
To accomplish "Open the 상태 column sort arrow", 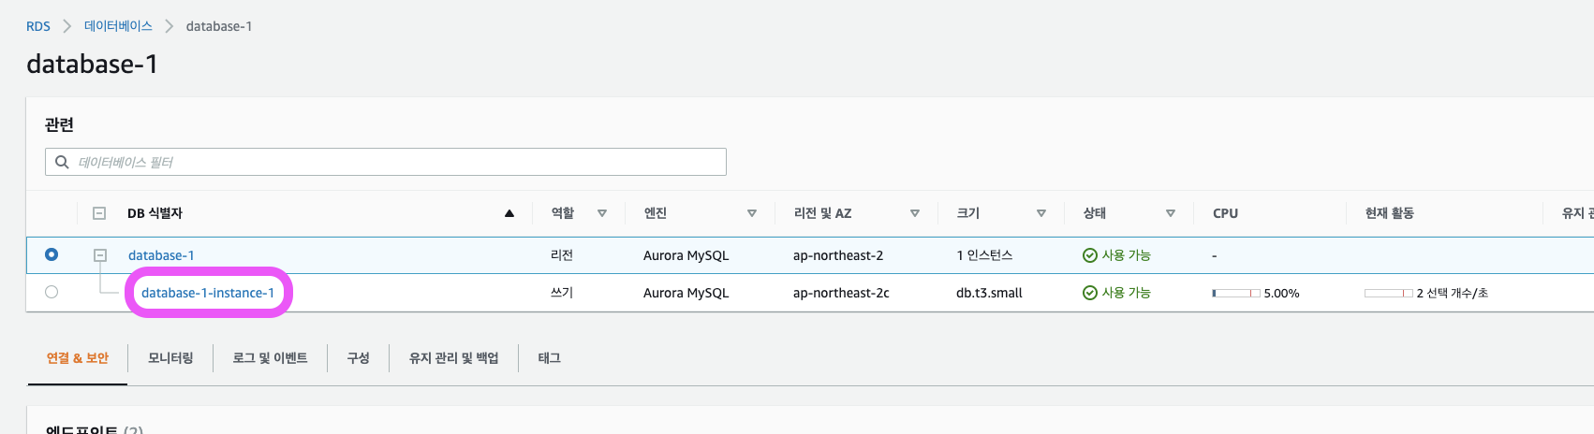I will [1171, 213].
